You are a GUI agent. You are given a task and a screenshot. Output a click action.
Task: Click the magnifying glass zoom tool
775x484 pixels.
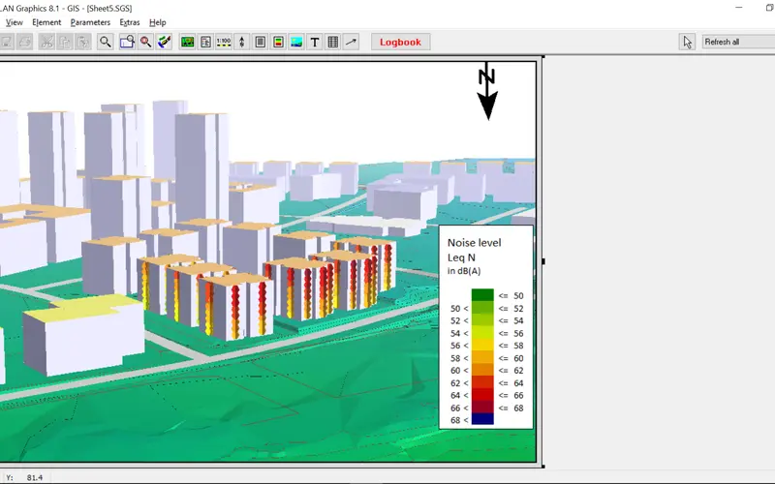(105, 42)
